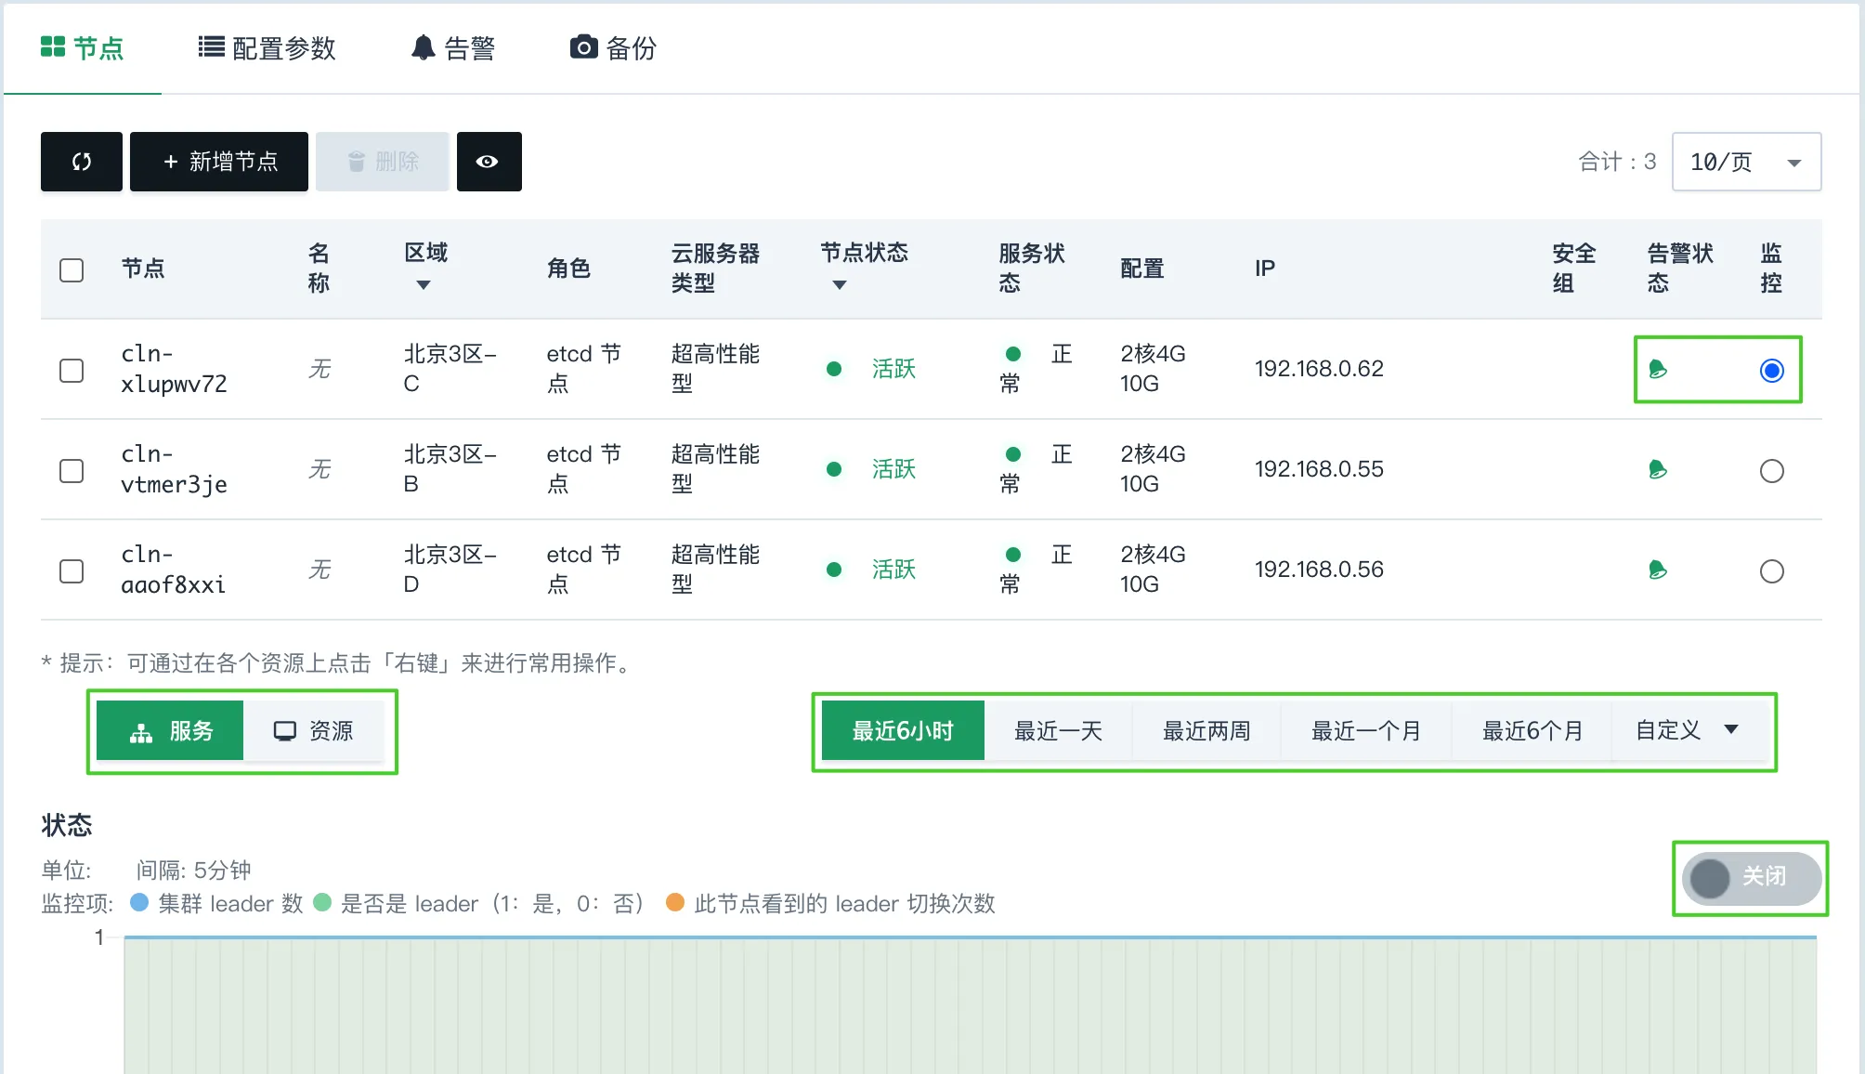Check the box for node cln-aaof8xxi

click(72, 571)
